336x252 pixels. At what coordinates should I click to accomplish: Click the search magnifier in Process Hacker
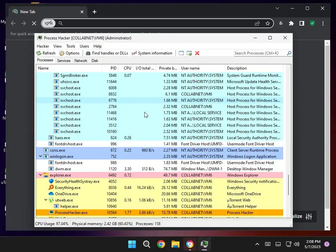tap(289, 53)
